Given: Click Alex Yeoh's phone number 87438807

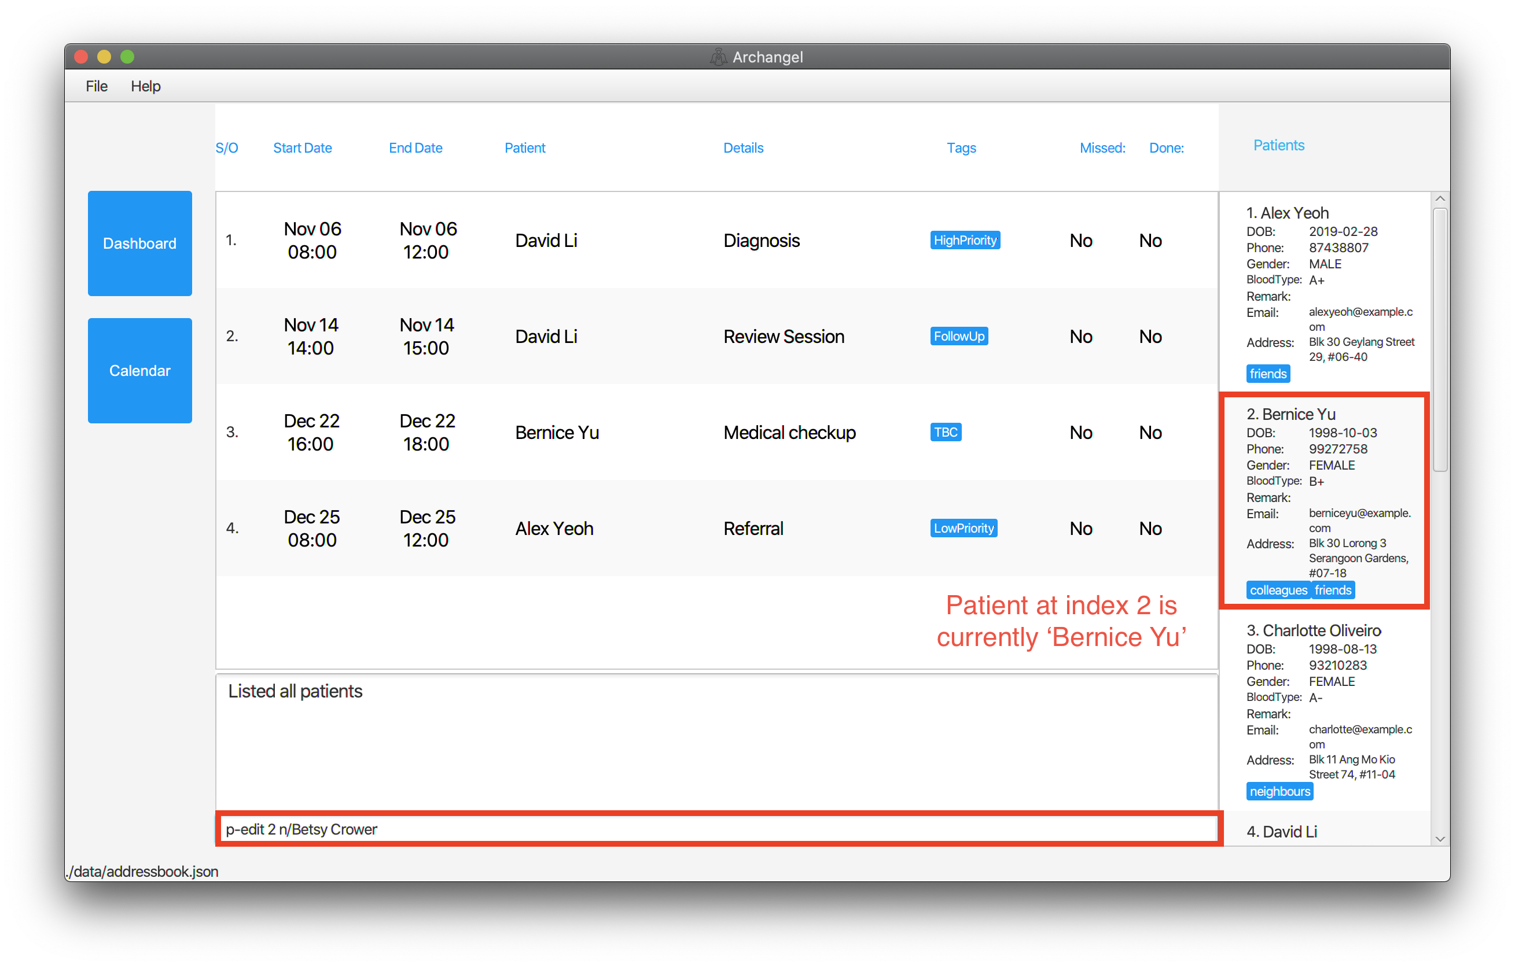Looking at the screenshot, I should 1338,248.
